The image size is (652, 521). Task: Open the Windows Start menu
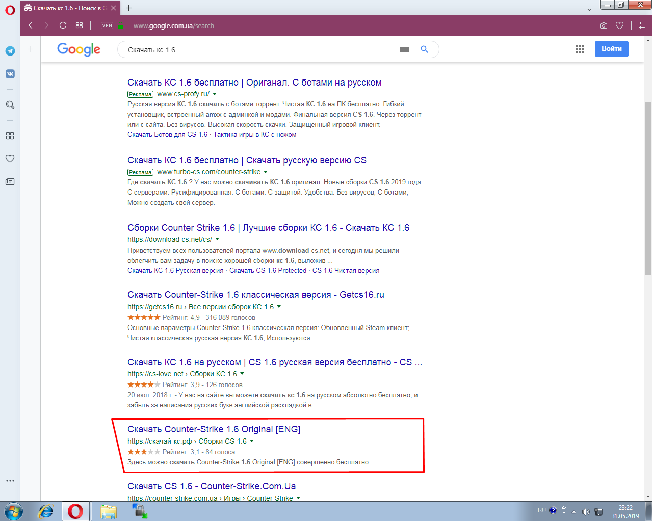click(13, 511)
